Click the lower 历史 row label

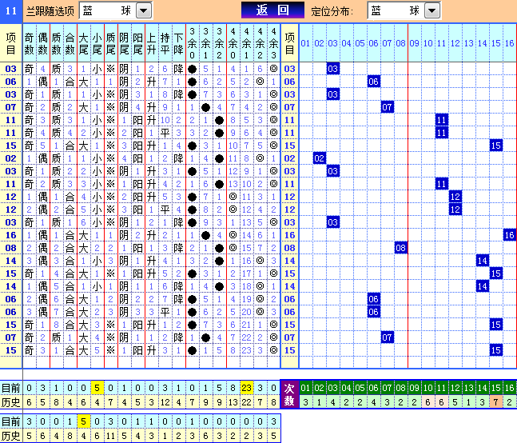pos(11,436)
